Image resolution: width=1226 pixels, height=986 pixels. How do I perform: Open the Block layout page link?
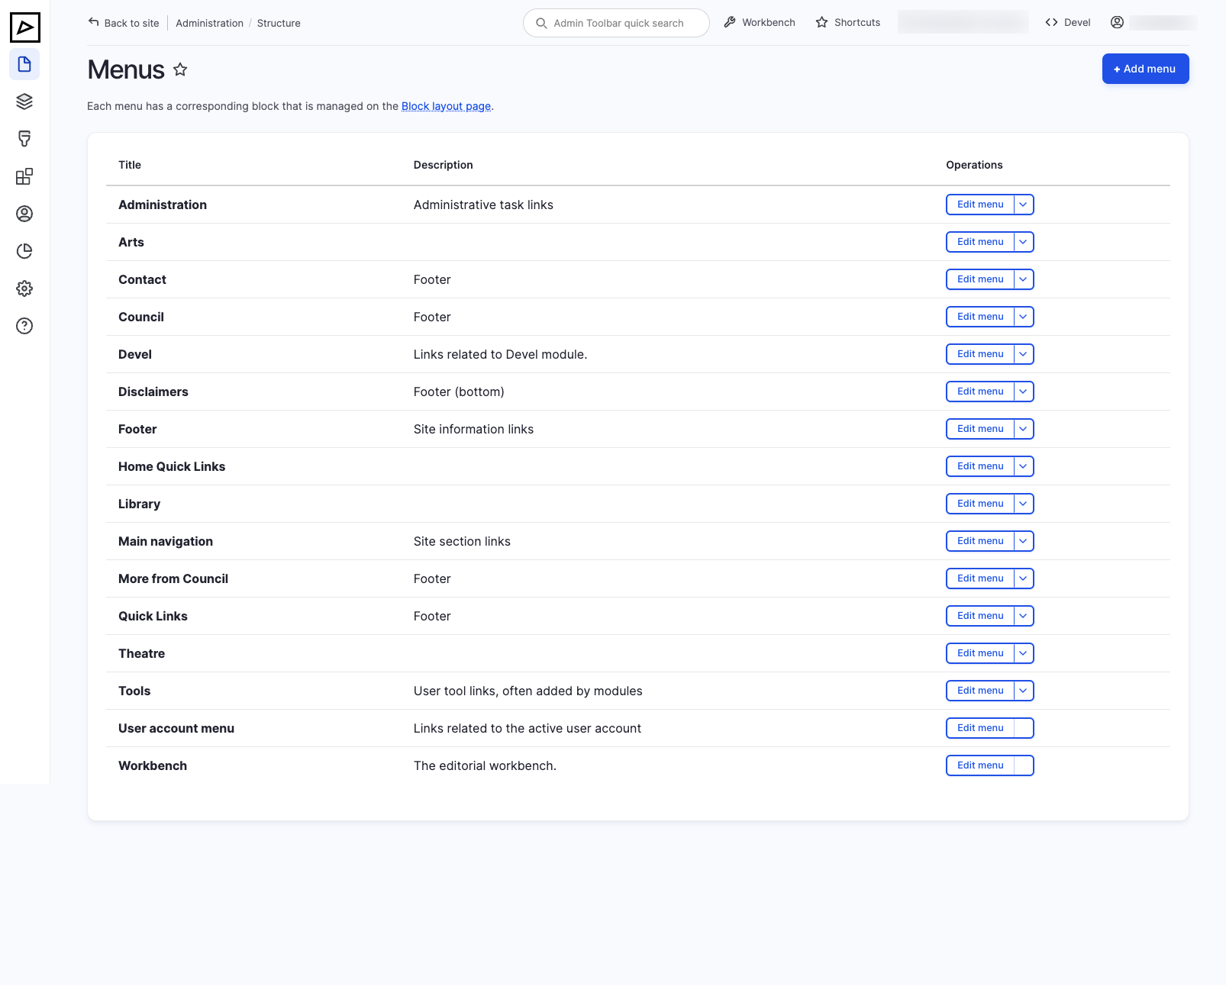point(446,106)
